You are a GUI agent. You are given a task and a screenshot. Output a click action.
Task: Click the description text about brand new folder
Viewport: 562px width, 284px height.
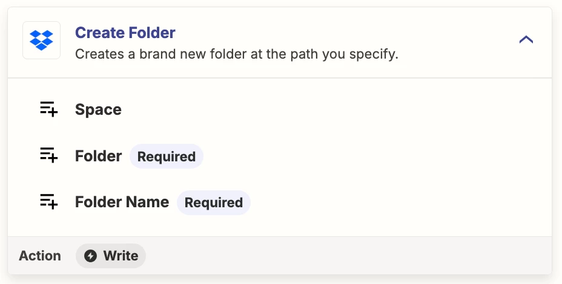pyautogui.click(x=237, y=54)
